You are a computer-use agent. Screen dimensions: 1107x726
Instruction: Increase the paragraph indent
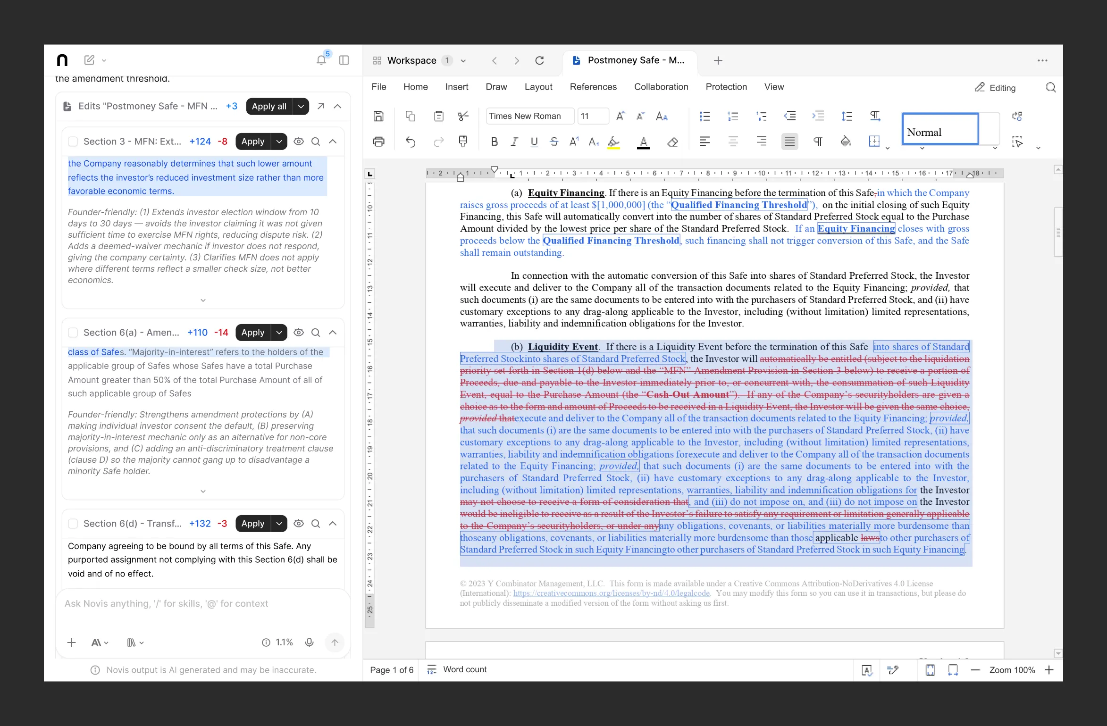(818, 116)
